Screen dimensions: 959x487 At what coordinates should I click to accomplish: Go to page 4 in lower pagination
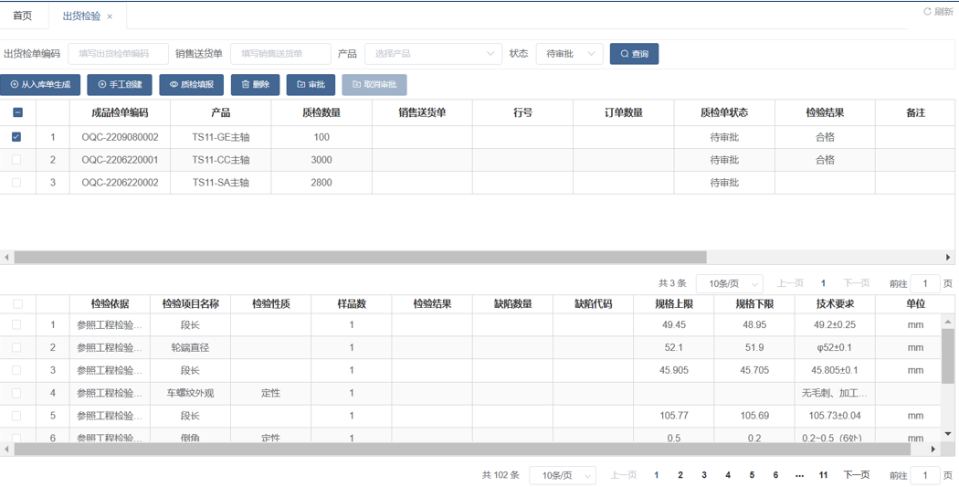728,475
